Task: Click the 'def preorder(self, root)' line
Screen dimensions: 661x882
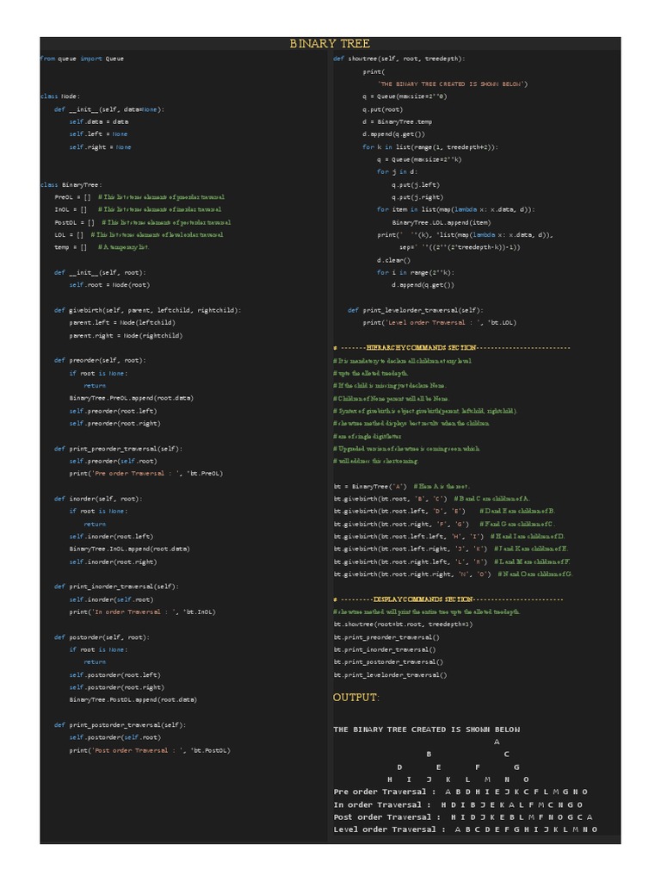Action: tap(100, 360)
